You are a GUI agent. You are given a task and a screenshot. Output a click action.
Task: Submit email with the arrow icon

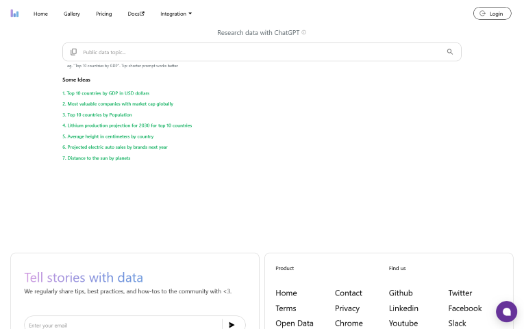pyautogui.click(x=232, y=325)
